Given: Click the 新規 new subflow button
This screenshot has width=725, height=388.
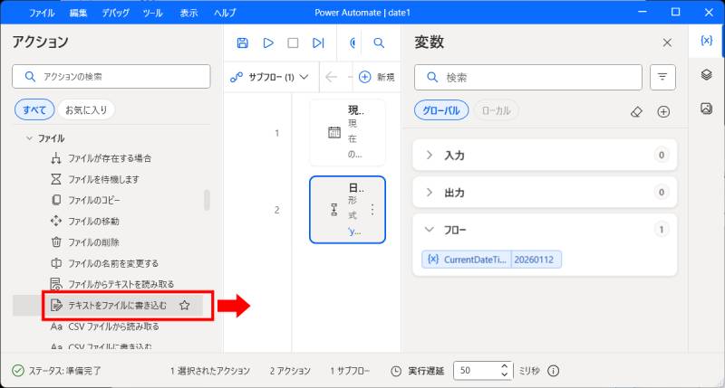Looking at the screenshot, I should pos(377,77).
